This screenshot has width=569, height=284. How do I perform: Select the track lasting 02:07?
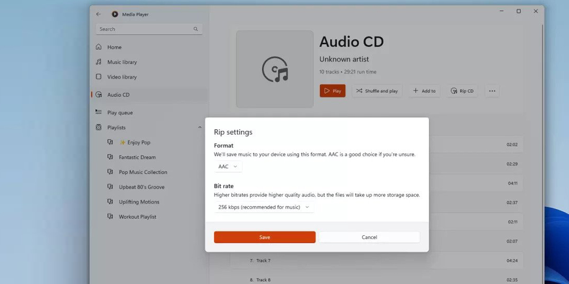tap(476, 241)
